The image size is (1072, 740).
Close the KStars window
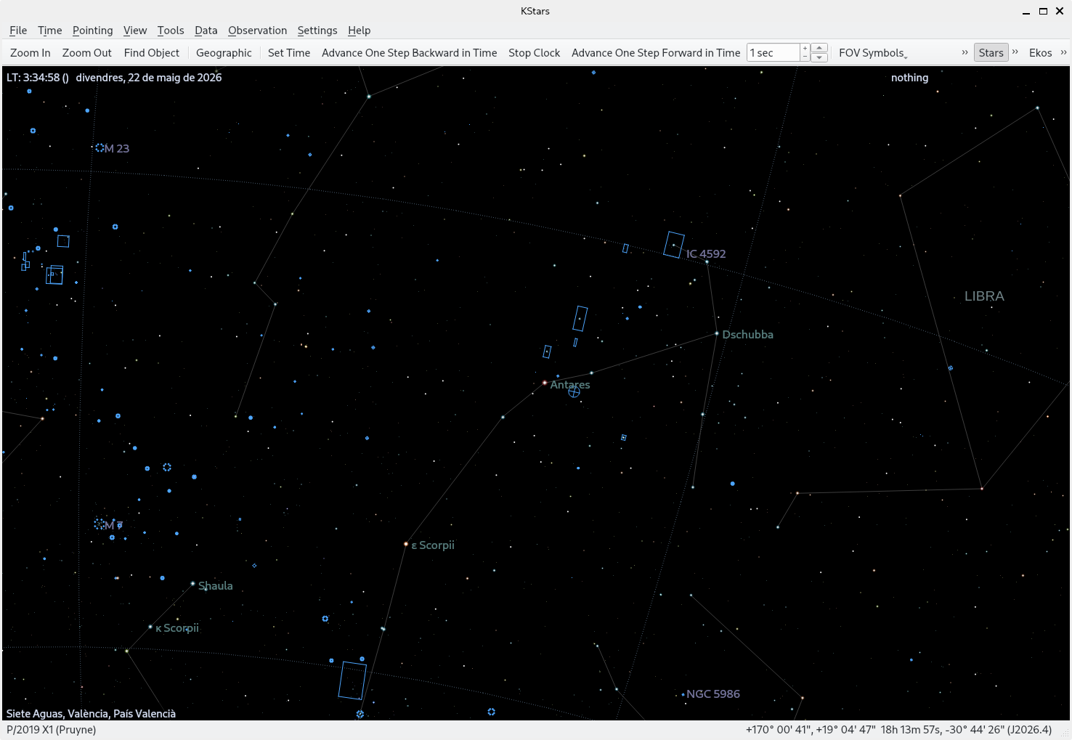(x=1060, y=11)
